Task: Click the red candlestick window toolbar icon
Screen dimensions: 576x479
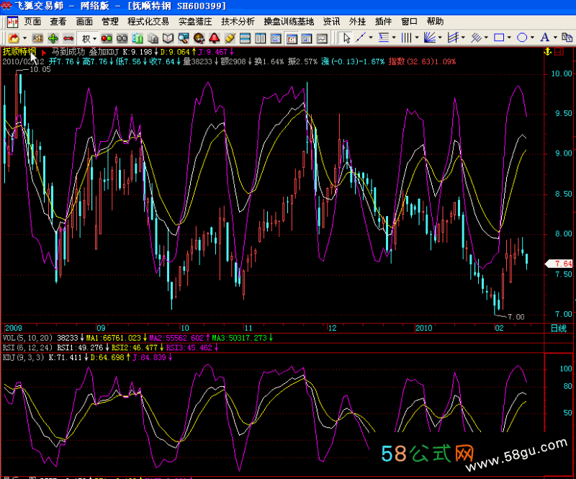Action: tap(292, 38)
